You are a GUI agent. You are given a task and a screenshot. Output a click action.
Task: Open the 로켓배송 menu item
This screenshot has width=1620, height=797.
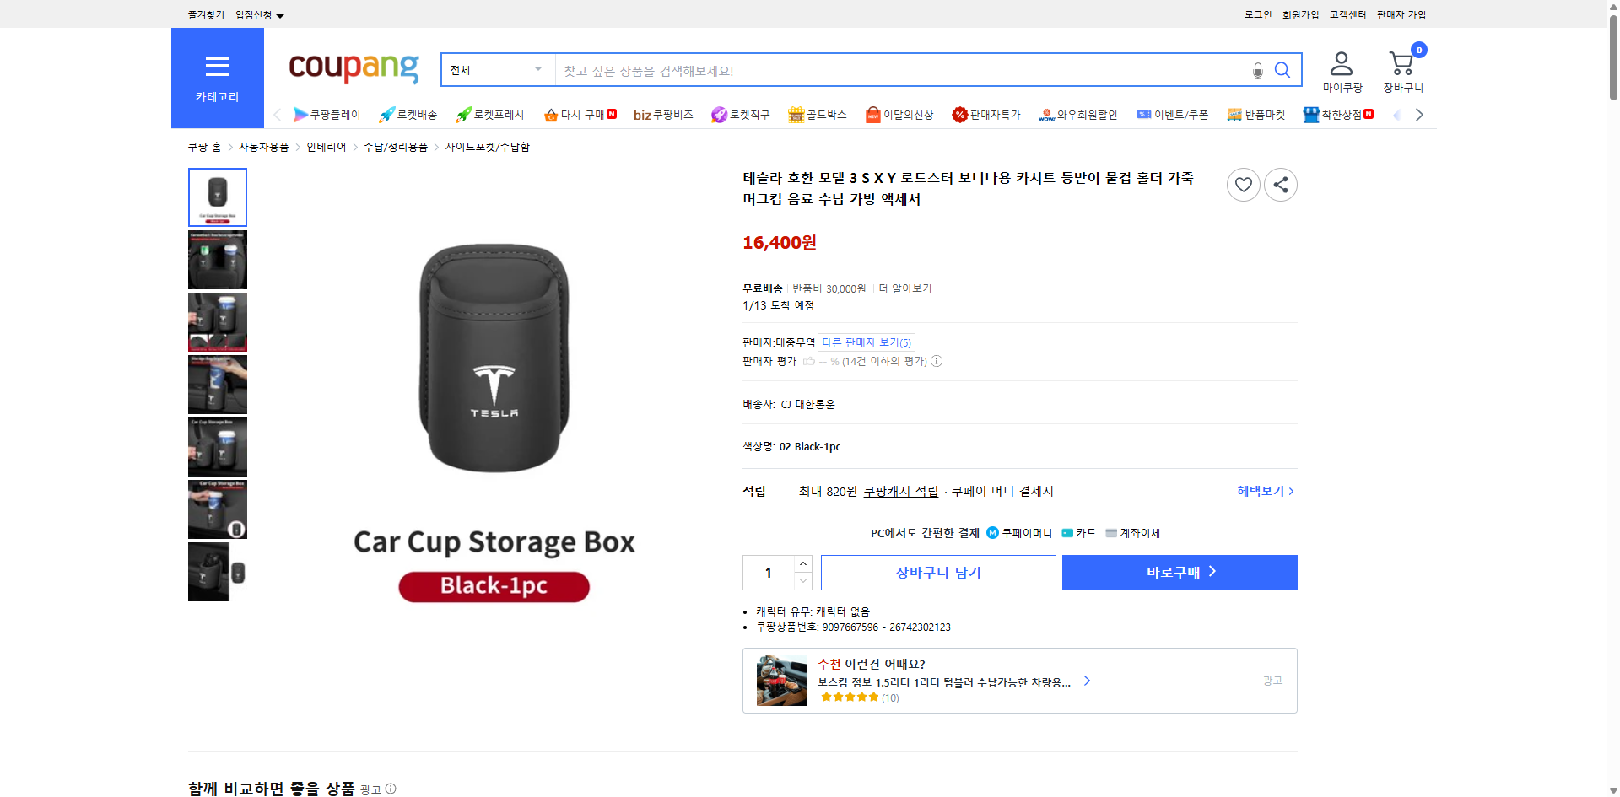pos(408,115)
